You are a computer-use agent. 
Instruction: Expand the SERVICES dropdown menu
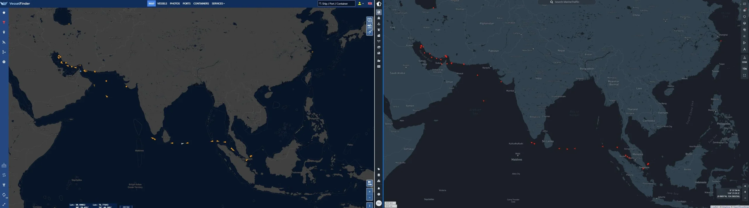pos(218,4)
